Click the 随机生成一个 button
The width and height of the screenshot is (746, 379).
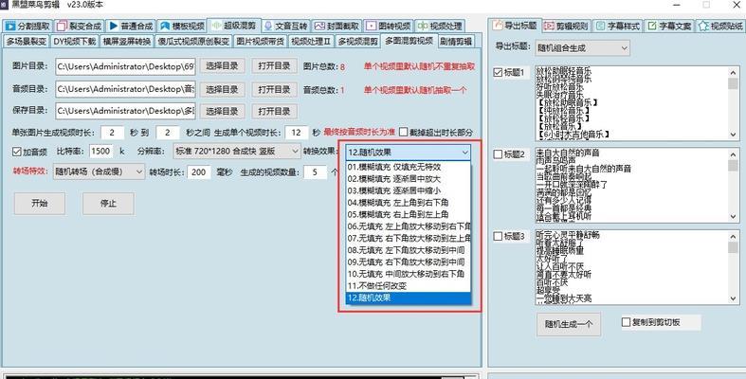pos(569,324)
